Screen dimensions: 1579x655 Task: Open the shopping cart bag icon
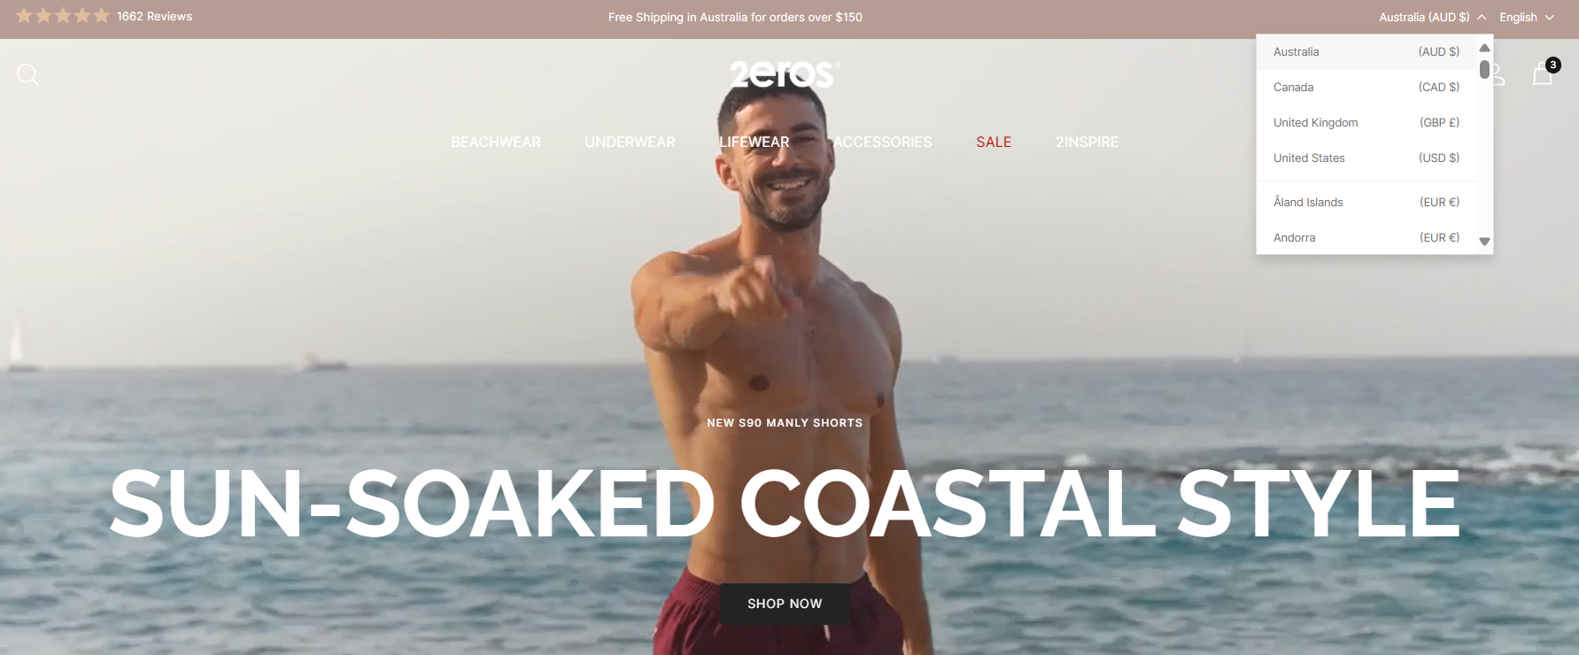point(1543,75)
